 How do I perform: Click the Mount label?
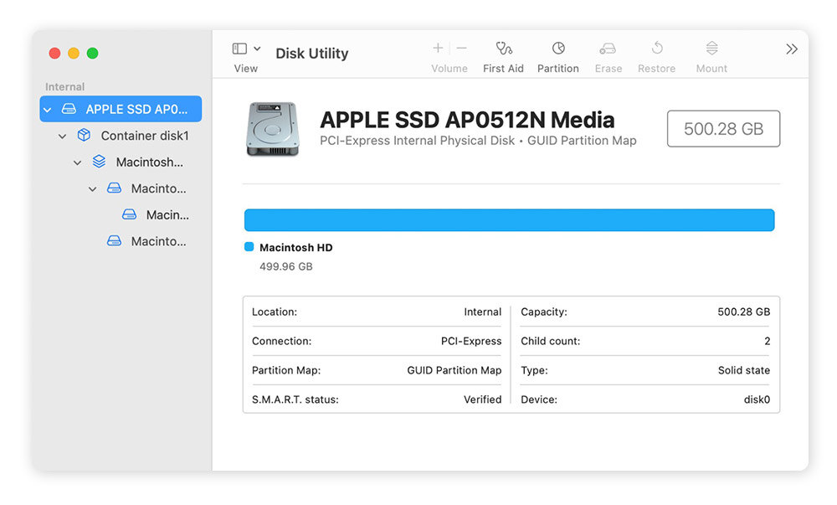711,69
